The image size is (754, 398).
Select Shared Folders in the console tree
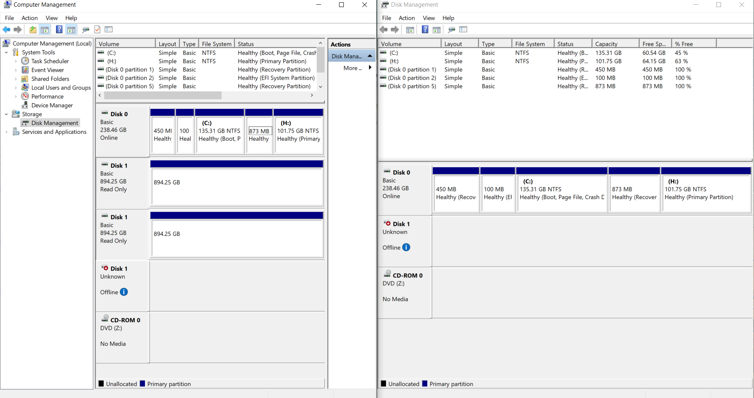pos(50,79)
